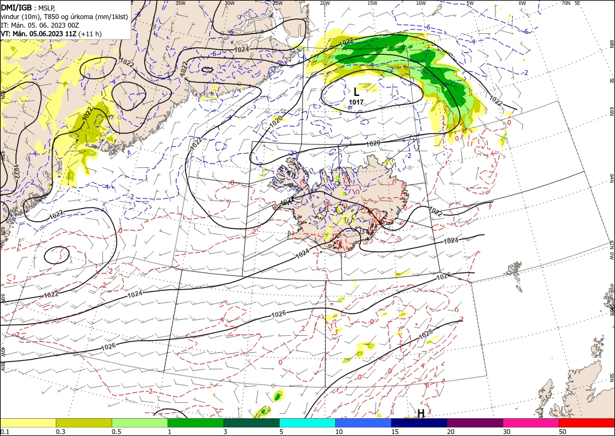Image resolution: width=615 pixels, height=436 pixels.
Task: Click the '5W' longitude label at top
Action: tap(470, 3)
